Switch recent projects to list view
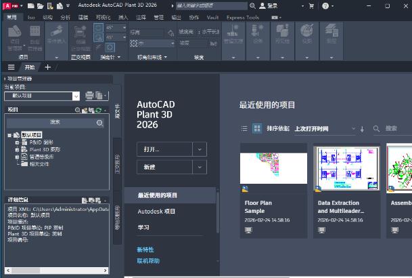412x278 pixels. [x=244, y=128]
